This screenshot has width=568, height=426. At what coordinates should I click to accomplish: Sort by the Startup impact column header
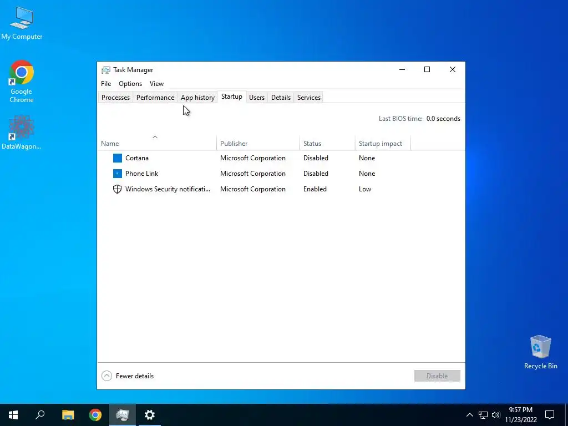tap(383, 143)
